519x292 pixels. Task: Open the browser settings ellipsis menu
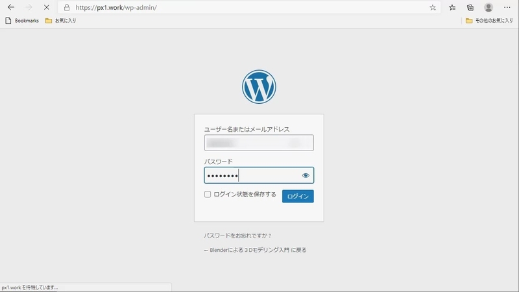507,7
